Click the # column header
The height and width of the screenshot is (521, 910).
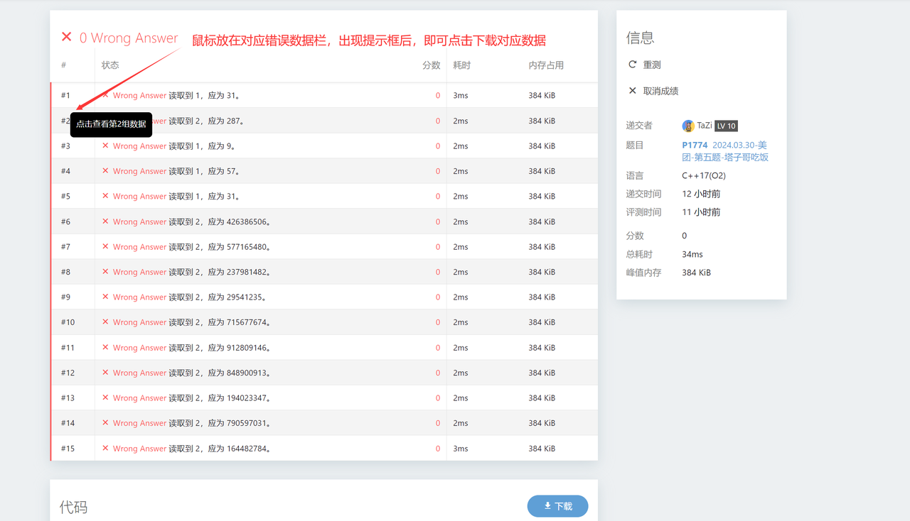(63, 65)
